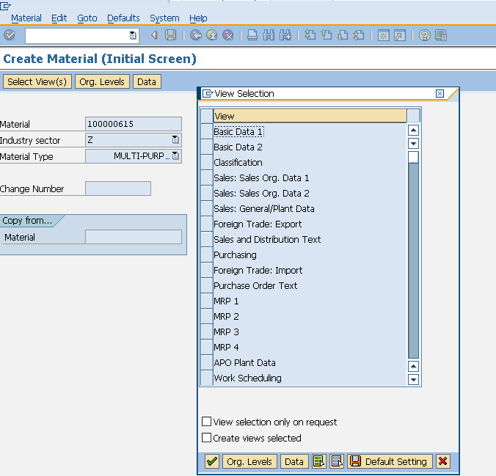Open the Defaults menu

123,18
